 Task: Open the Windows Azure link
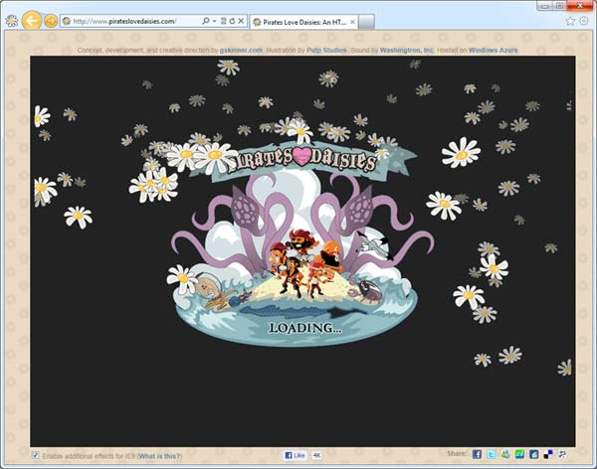point(494,51)
